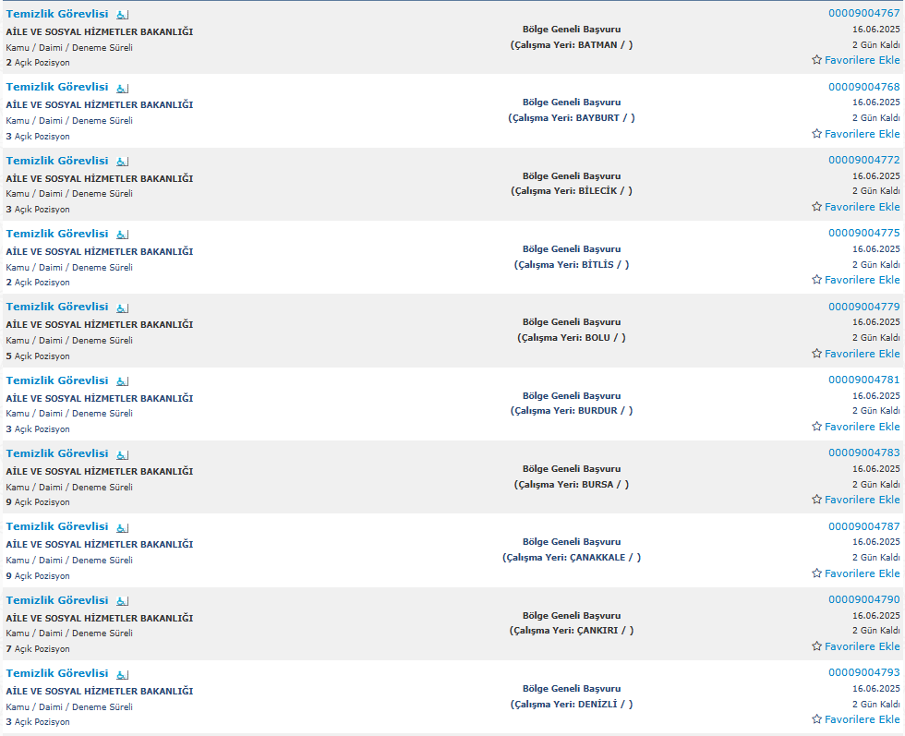
Task: Click the disability icon beside the BATMAN listing
Action: coord(122,15)
